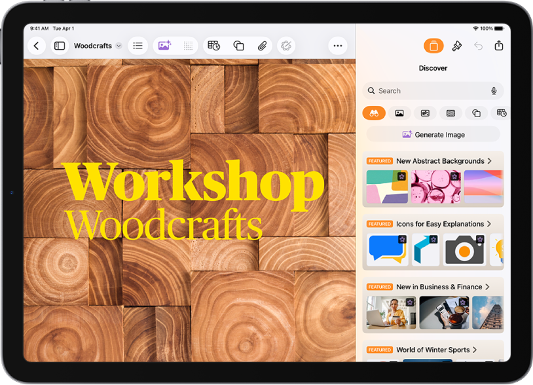Viewport: 533px width, 385px height.
Task: Open the outline list icon in the toolbar
Action: tap(138, 46)
